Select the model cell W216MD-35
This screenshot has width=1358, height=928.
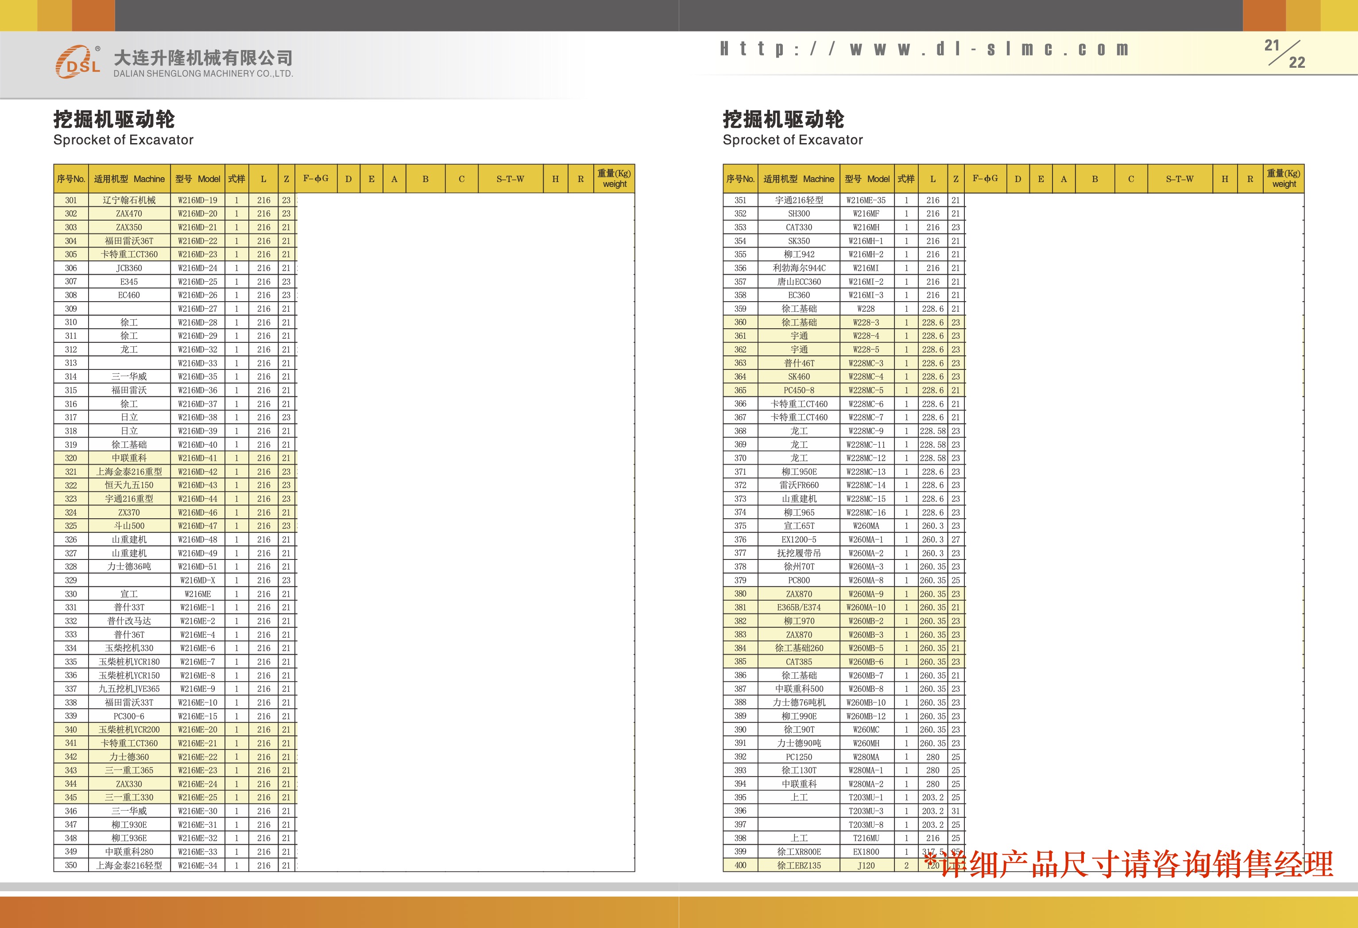click(x=197, y=377)
